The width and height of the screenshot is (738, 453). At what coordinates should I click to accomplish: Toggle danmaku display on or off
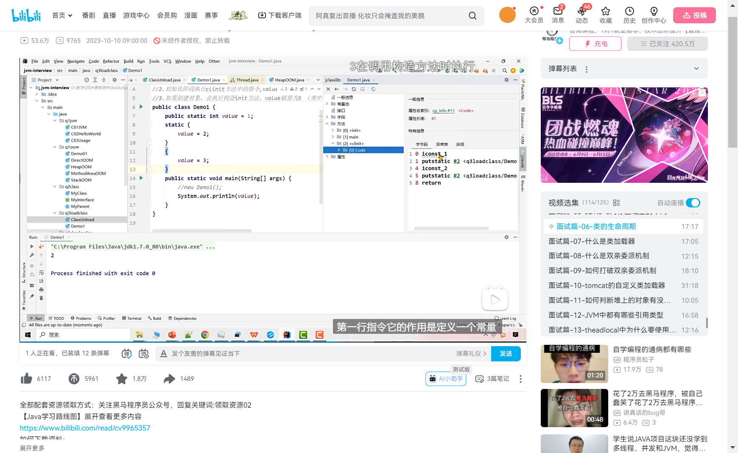tap(126, 353)
